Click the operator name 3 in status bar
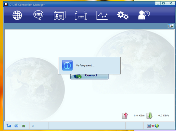 pyautogui.click(x=33, y=126)
